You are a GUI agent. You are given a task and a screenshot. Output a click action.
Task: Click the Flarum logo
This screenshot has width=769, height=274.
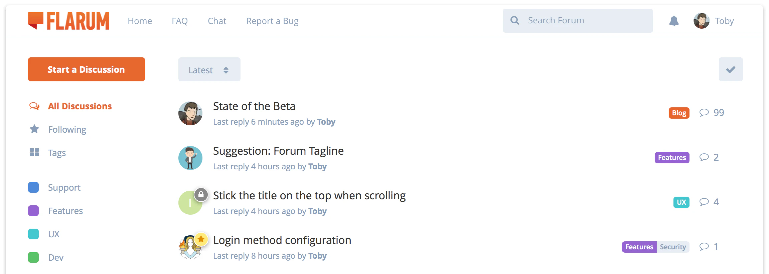(68, 21)
